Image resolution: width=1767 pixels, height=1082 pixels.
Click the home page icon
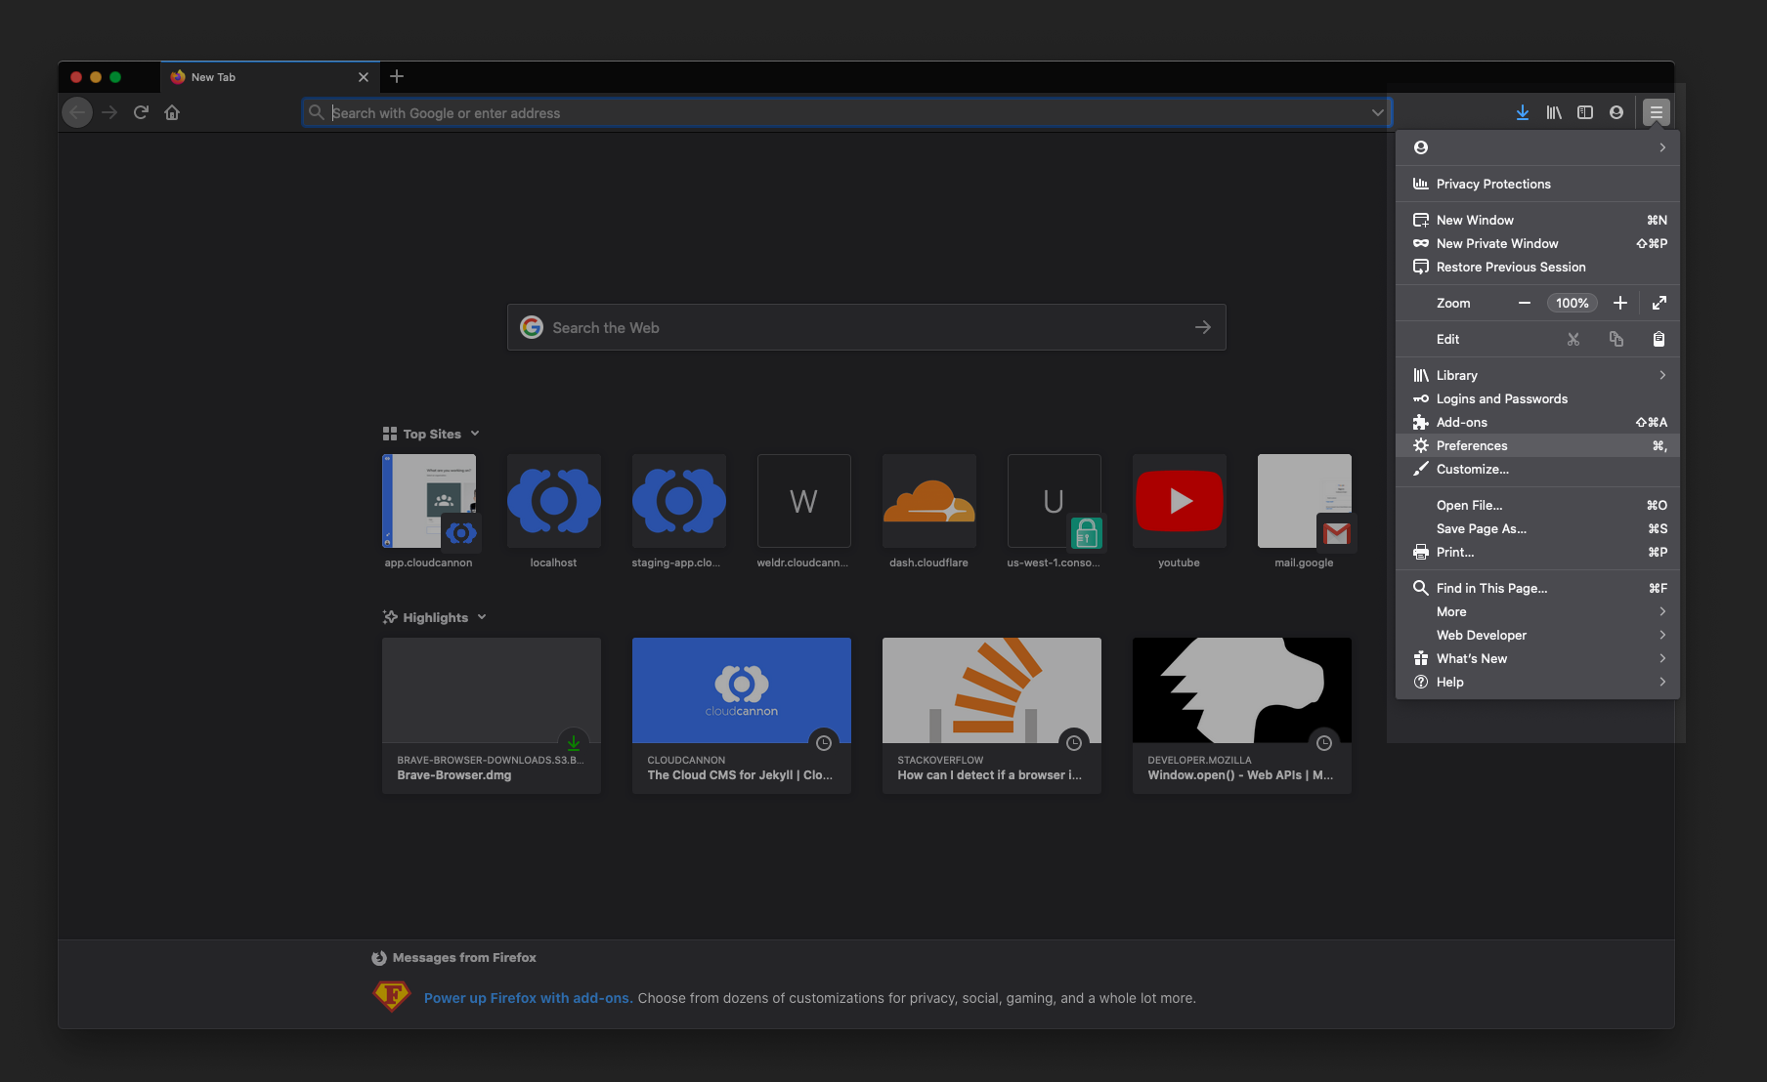coord(172,112)
